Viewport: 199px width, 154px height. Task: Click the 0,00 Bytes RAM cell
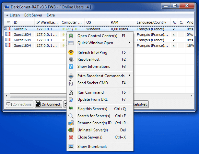point(121,29)
